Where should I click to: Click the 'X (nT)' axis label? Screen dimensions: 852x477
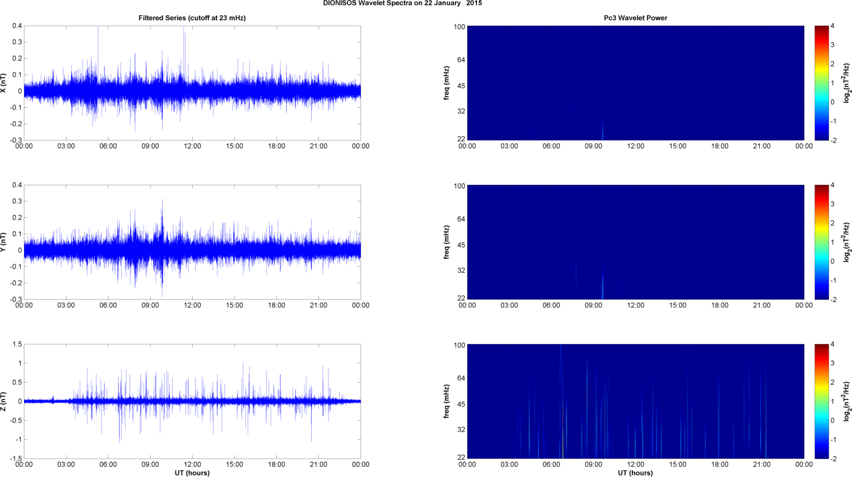(4, 83)
